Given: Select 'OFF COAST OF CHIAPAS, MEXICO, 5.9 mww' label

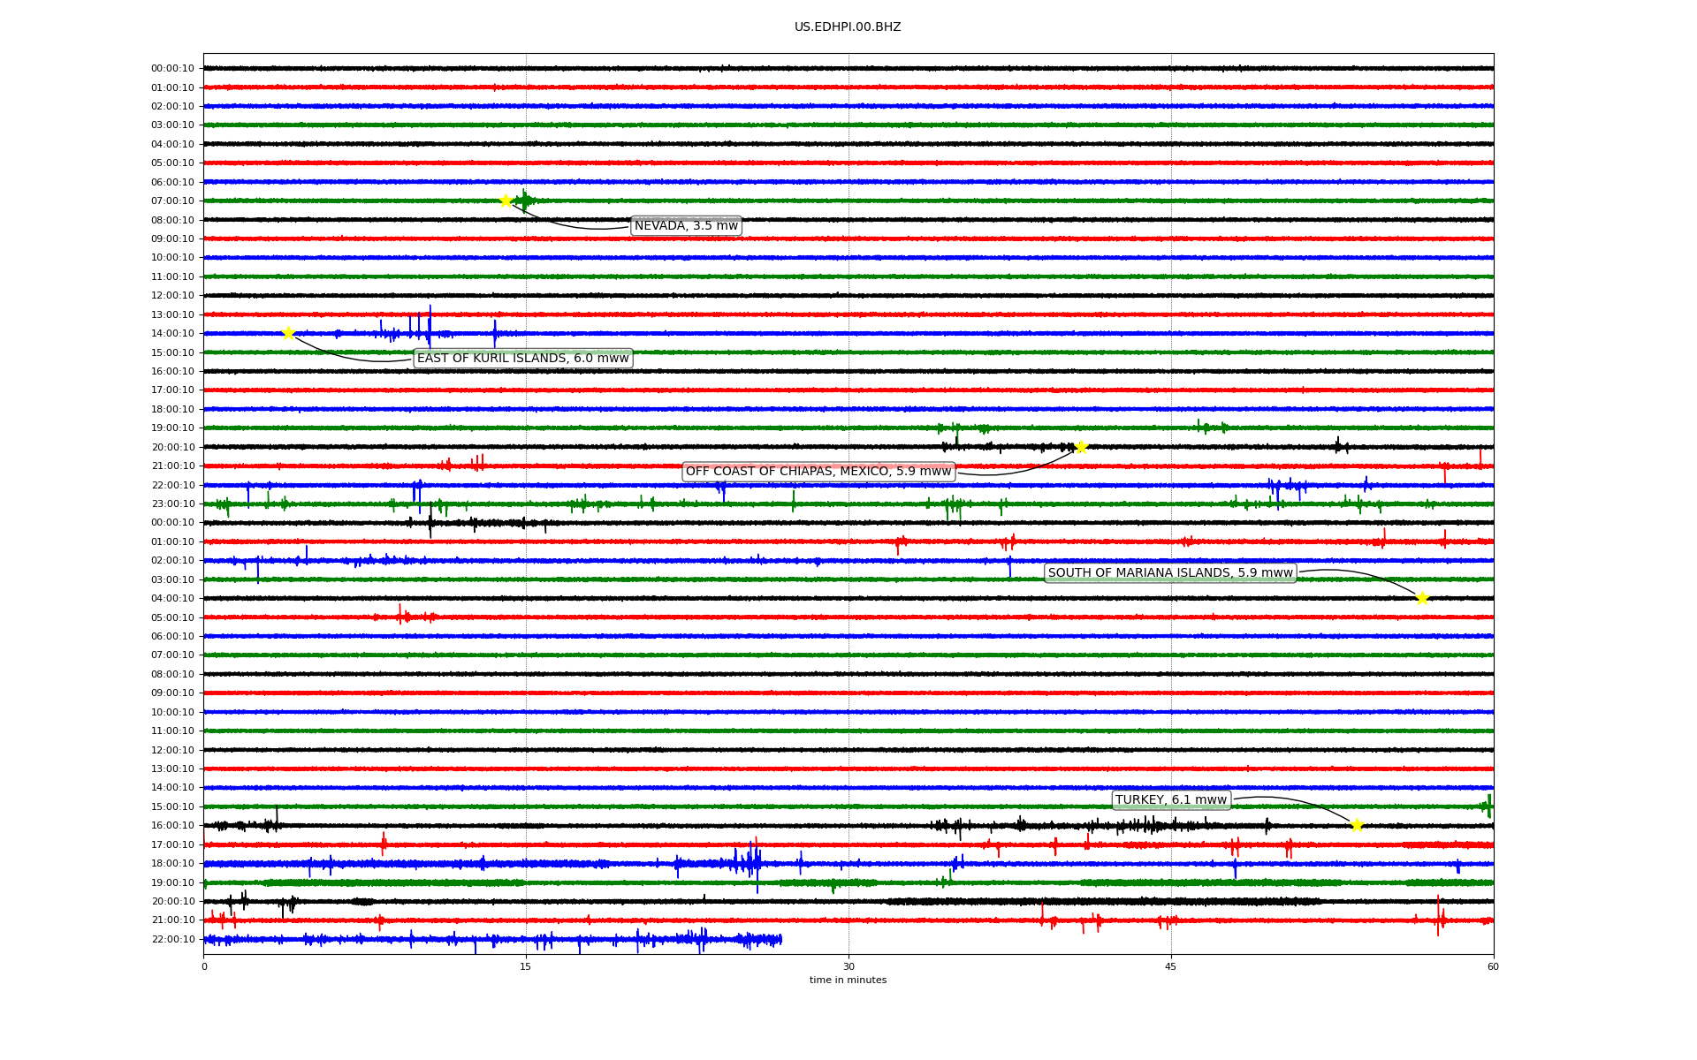Looking at the screenshot, I should tap(818, 472).
